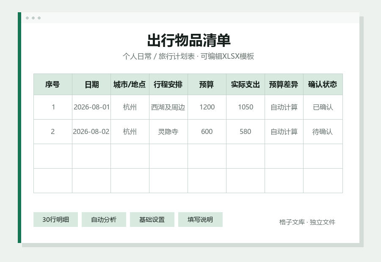This screenshot has width=381, height=262.
Task: Click the 西湖及周边 itinerary cell
Action: [x=168, y=107]
